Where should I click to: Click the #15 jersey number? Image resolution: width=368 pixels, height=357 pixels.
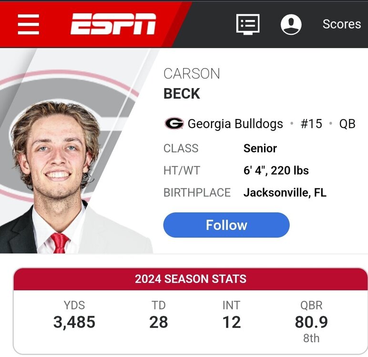click(x=311, y=124)
